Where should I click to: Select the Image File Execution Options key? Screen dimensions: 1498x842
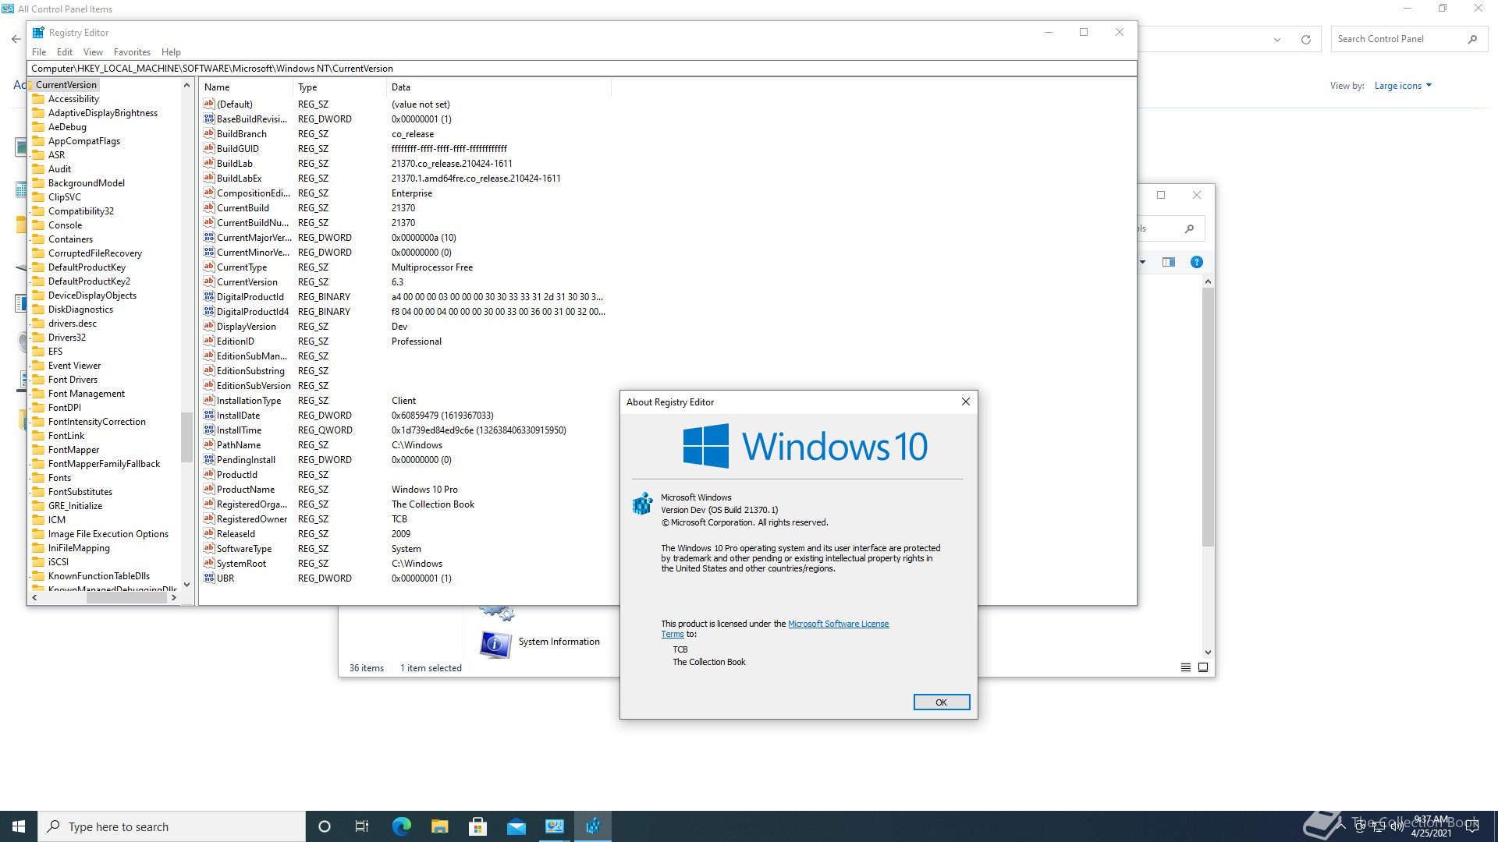[x=108, y=534]
